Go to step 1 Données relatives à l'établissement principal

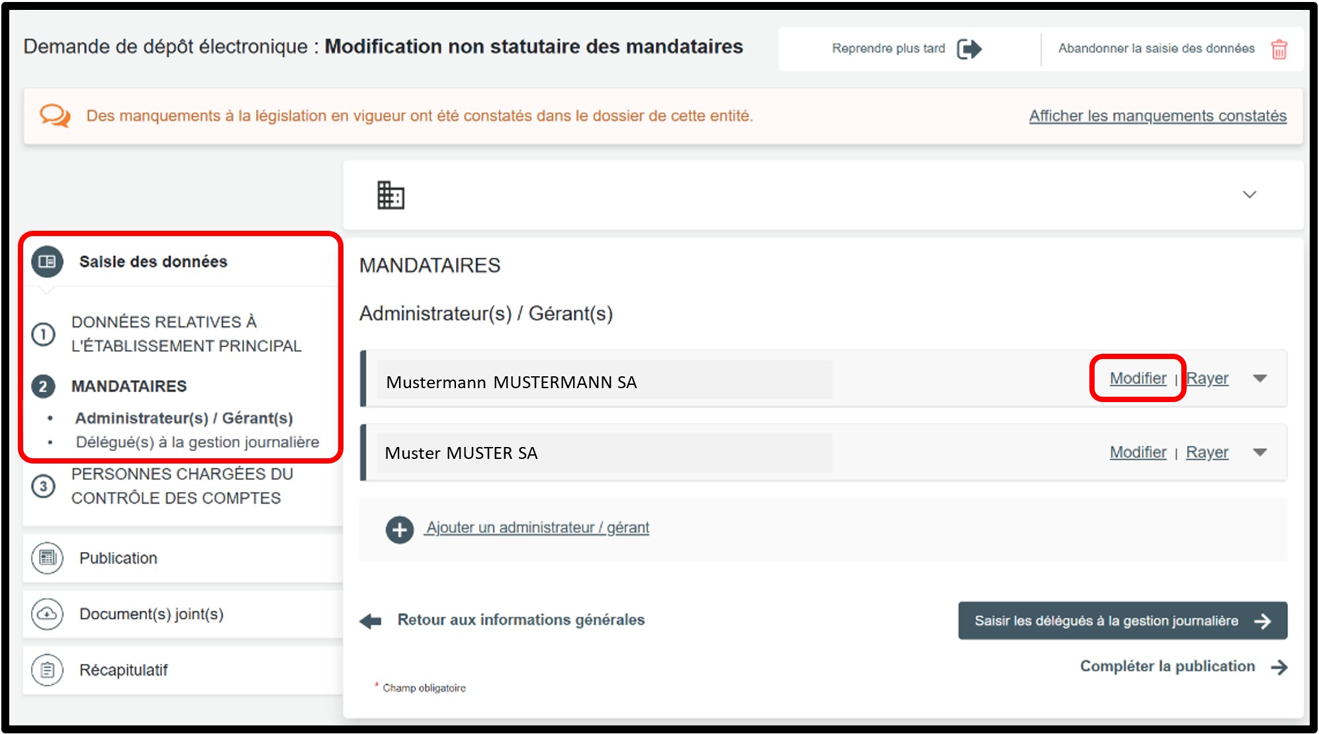pyautogui.click(x=186, y=334)
